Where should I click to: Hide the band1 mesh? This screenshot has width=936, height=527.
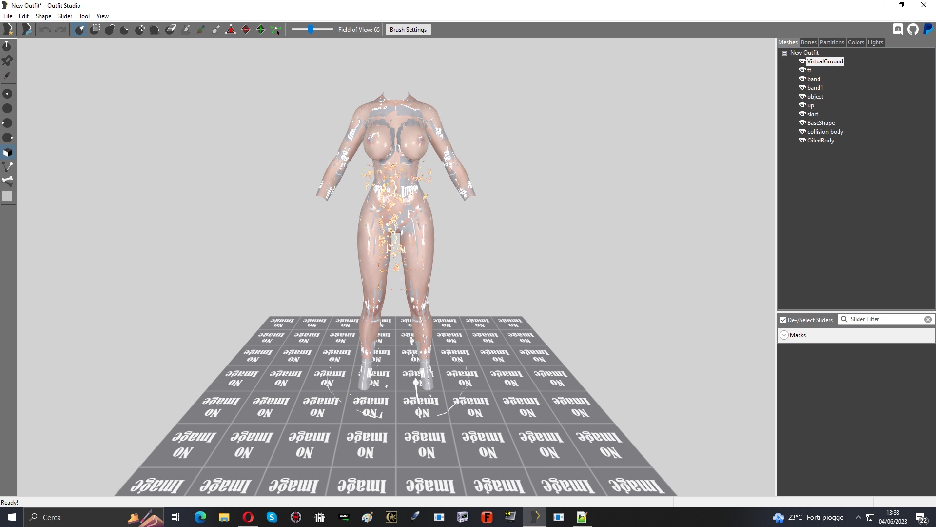(802, 88)
